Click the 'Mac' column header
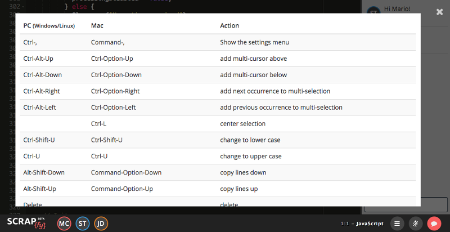Screen dimensions: 450x232 pos(97,26)
